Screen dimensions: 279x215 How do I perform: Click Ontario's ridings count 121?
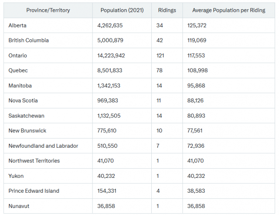pyautogui.click(x=160, y=55)
